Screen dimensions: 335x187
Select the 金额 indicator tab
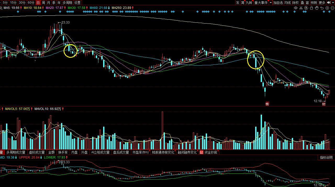pyautogui.click(x=51, y=152)
